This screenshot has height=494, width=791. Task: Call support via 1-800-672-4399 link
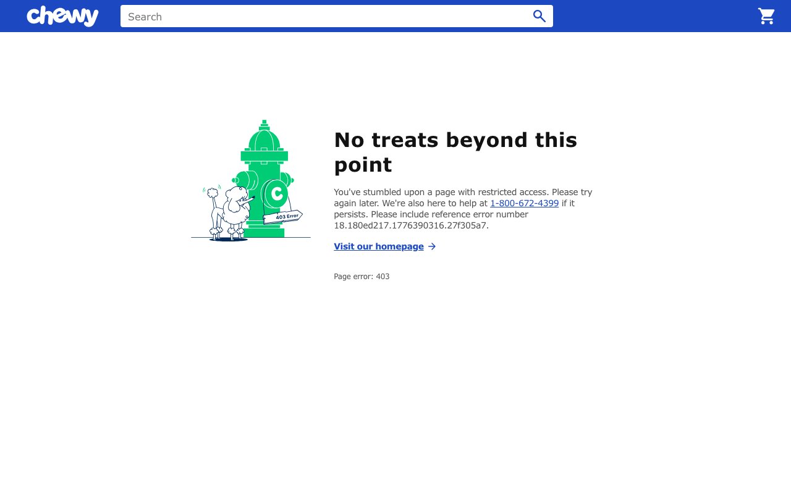[x=524, y=203]
